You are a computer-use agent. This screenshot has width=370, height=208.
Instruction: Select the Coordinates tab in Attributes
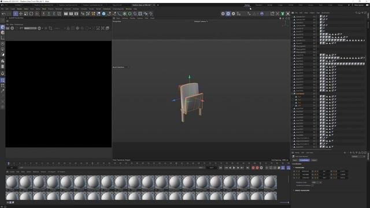pos(304,160)
